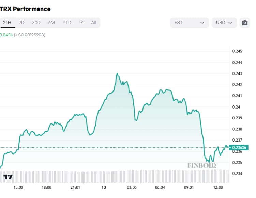
Task: Click the TradingView logo icon
Action: 8,177
